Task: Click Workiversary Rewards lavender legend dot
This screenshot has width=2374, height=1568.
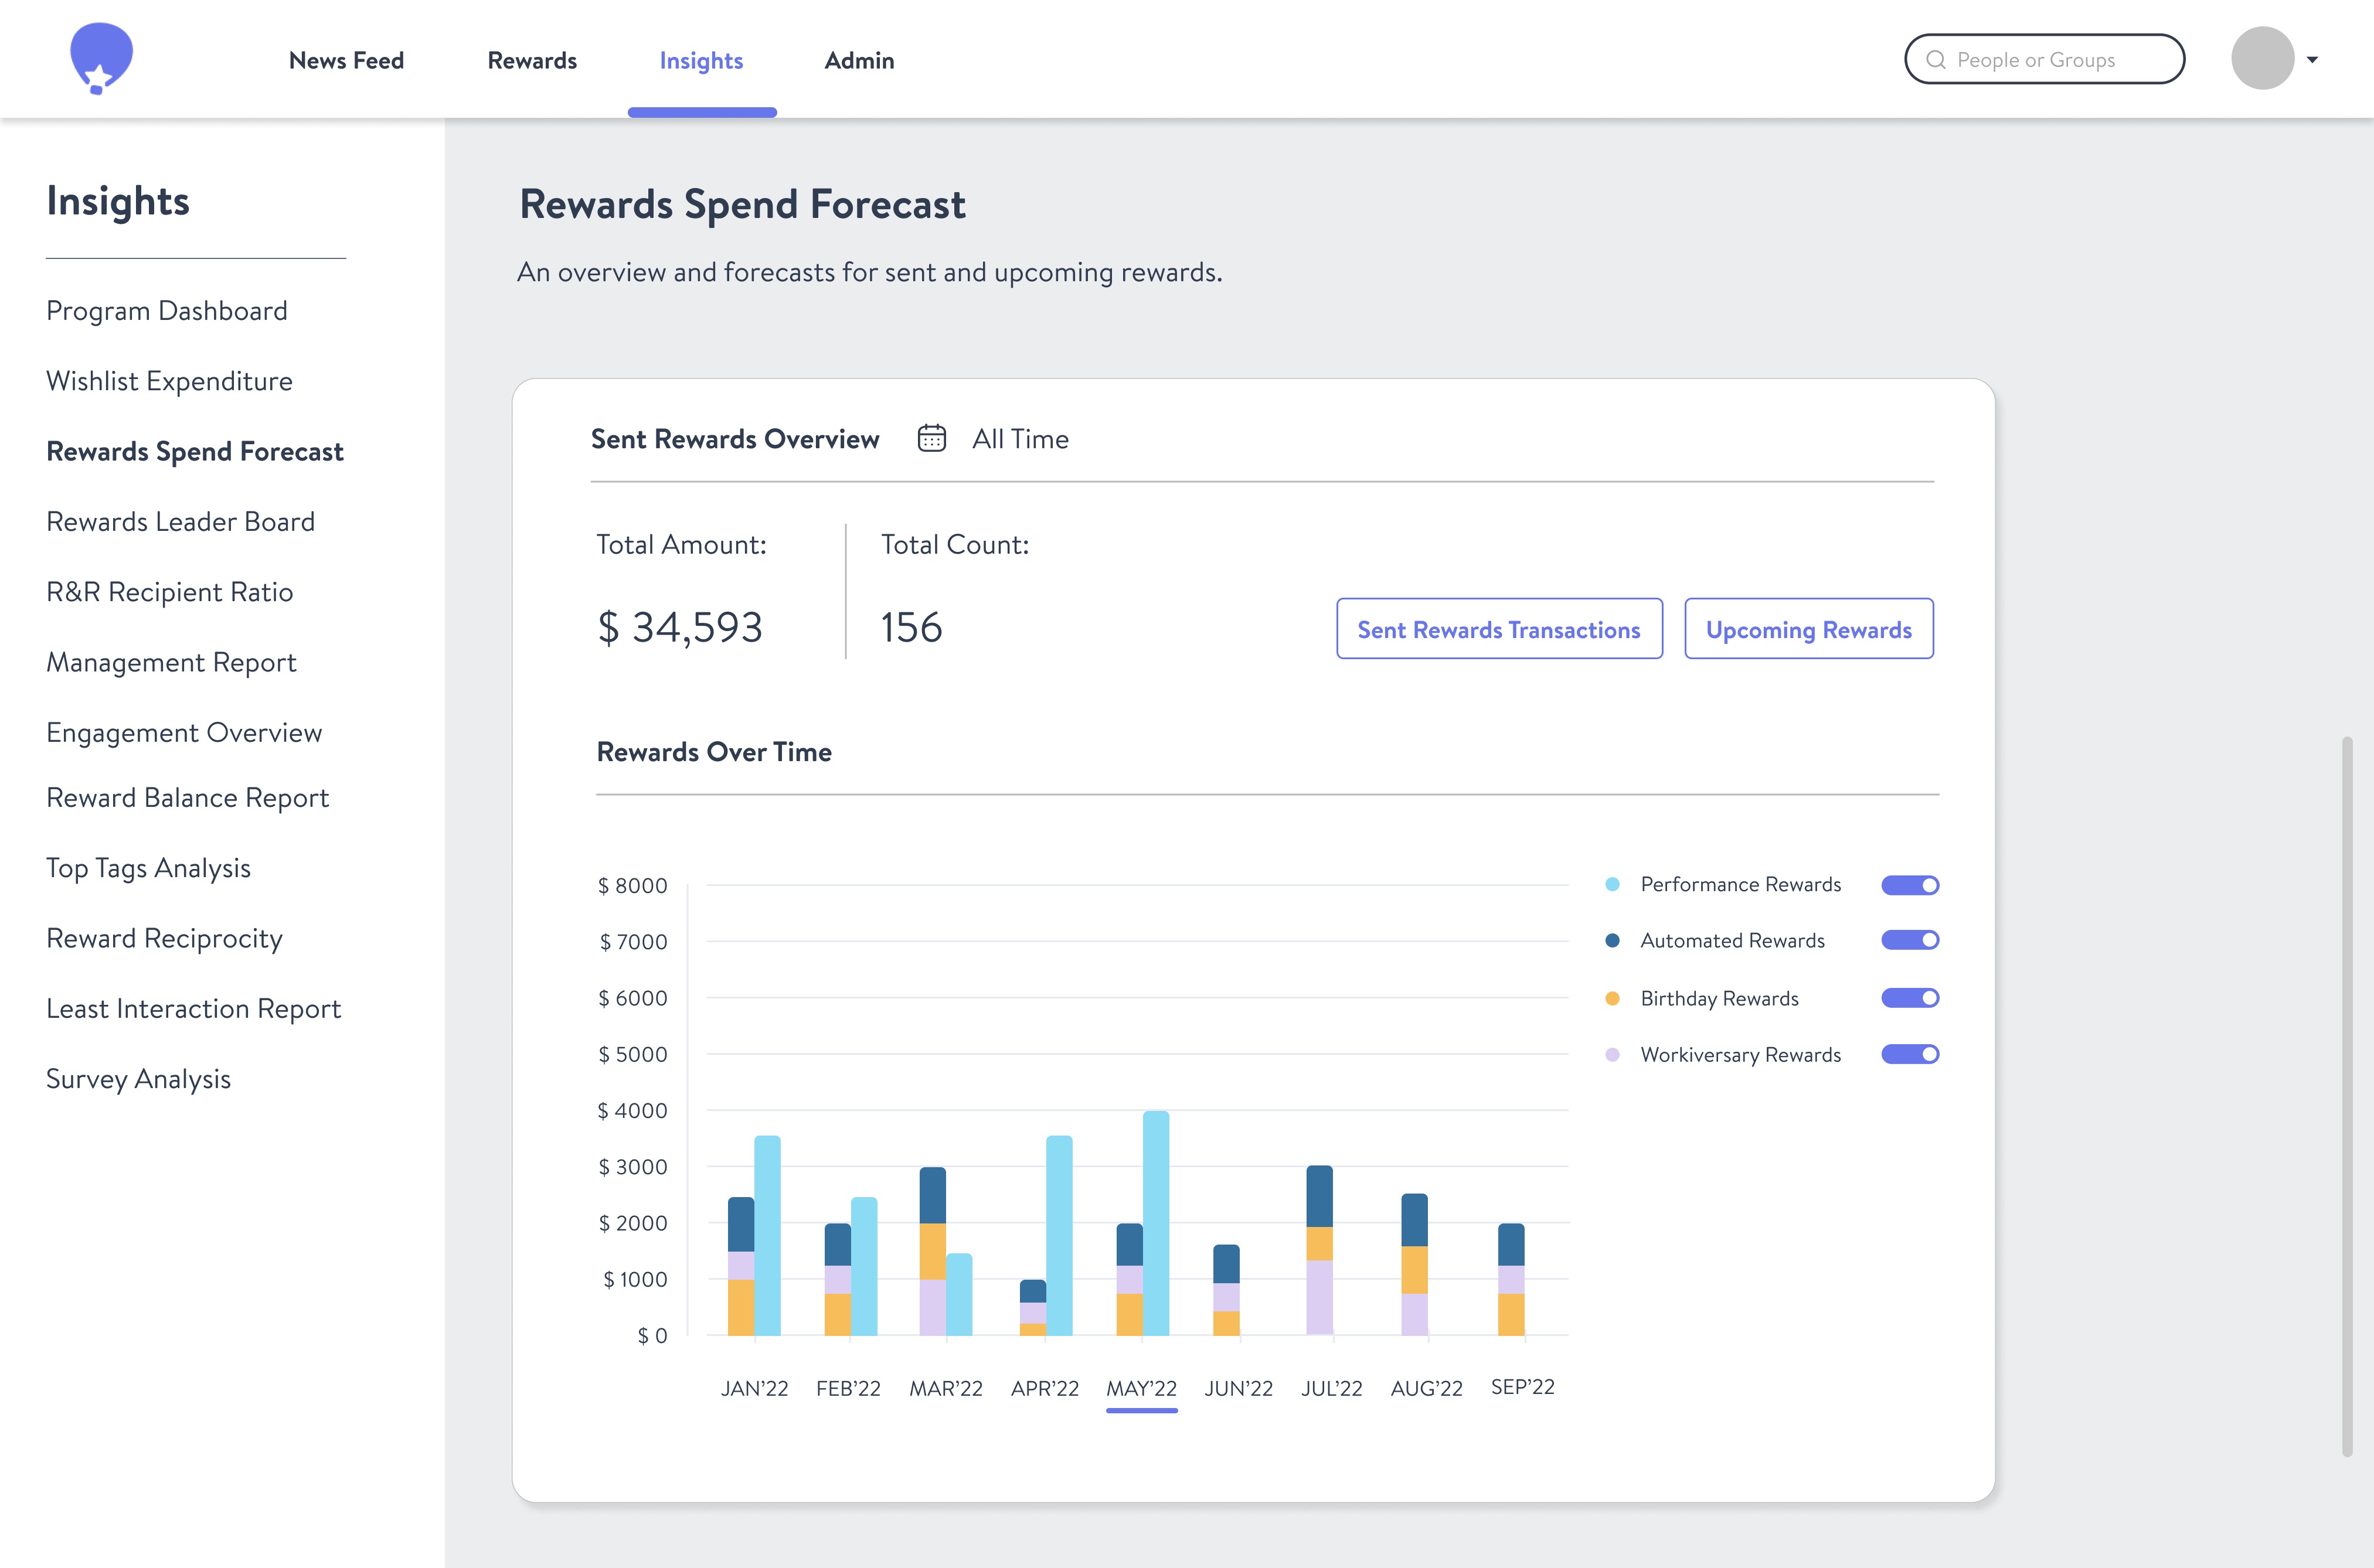Action: pos(1611,1055)
